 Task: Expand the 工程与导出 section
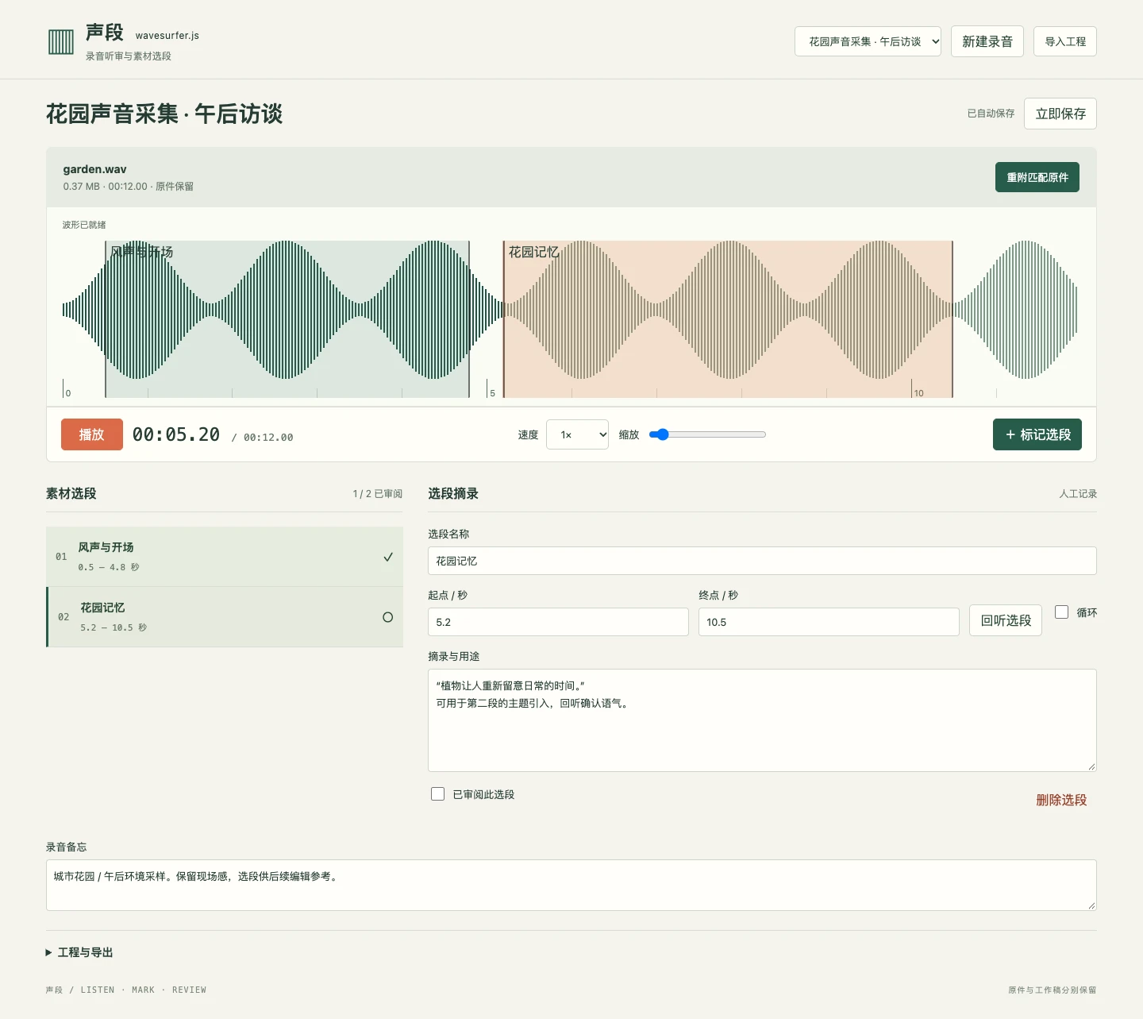[x=79, y=952]
